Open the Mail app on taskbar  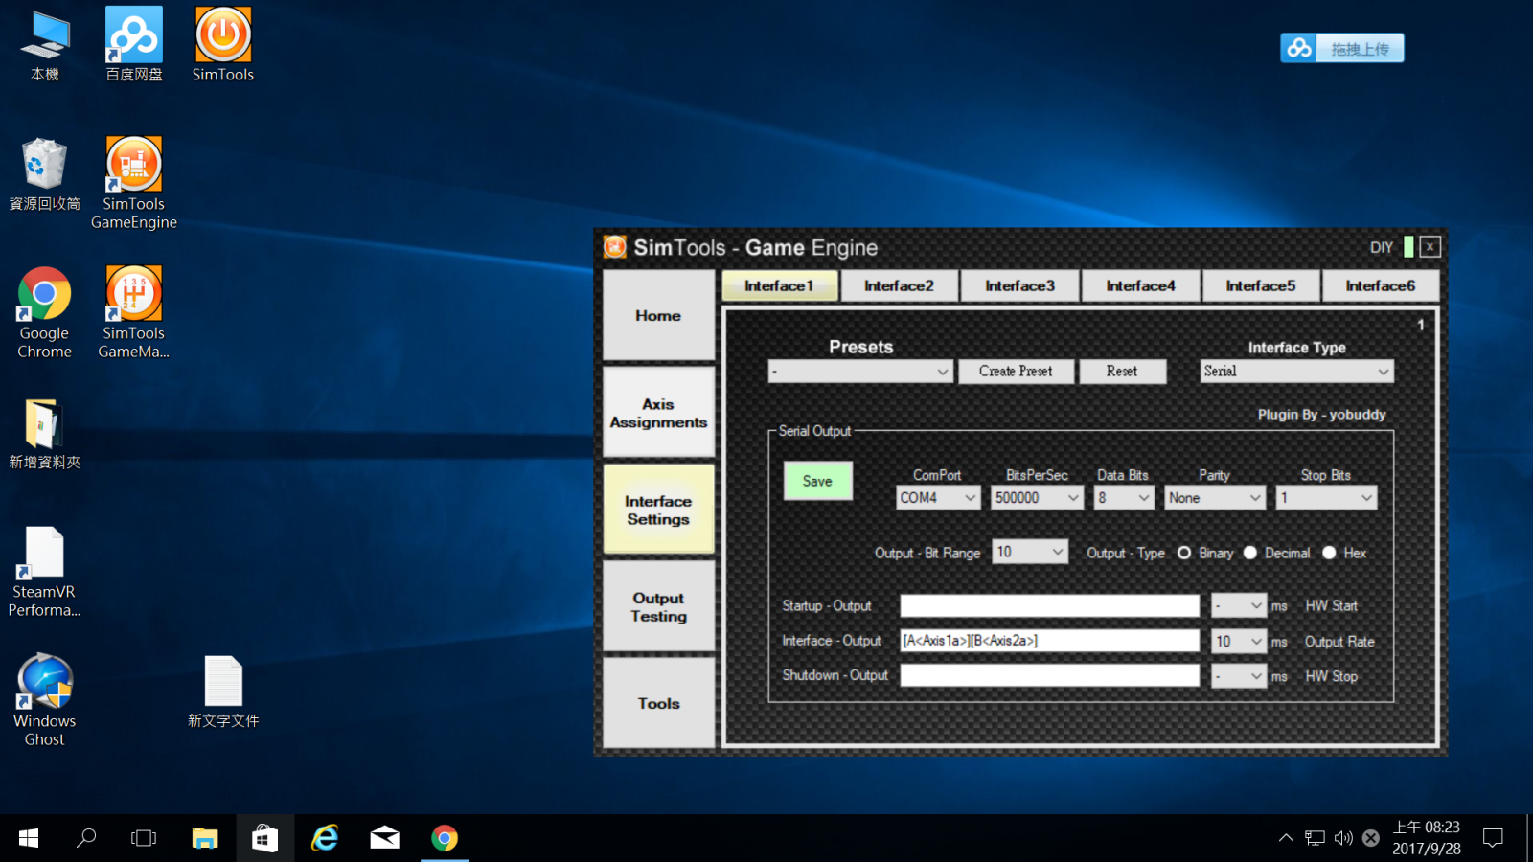point(384,838)
